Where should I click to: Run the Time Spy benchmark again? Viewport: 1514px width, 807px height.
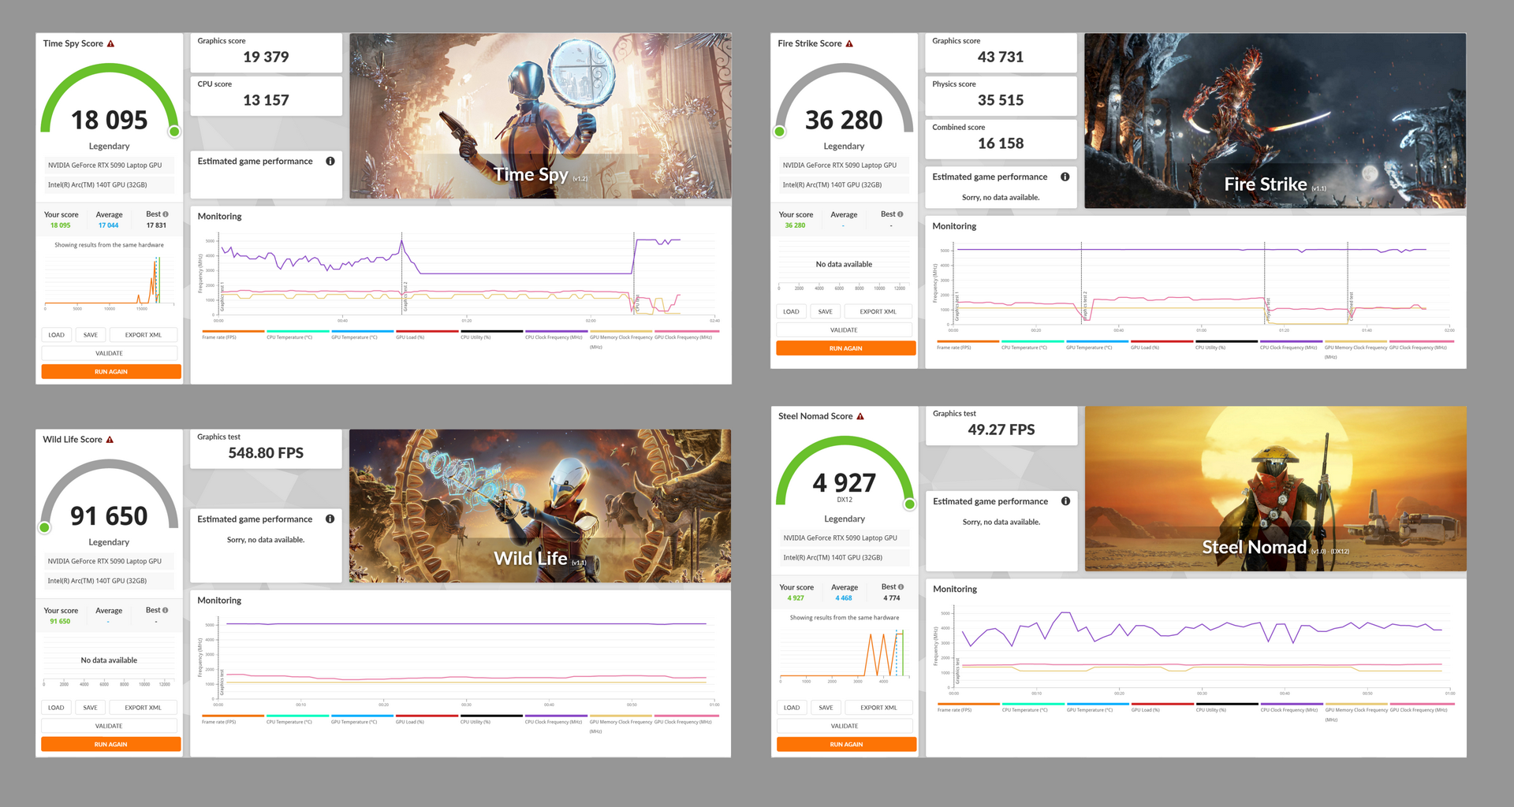[111, 372]
